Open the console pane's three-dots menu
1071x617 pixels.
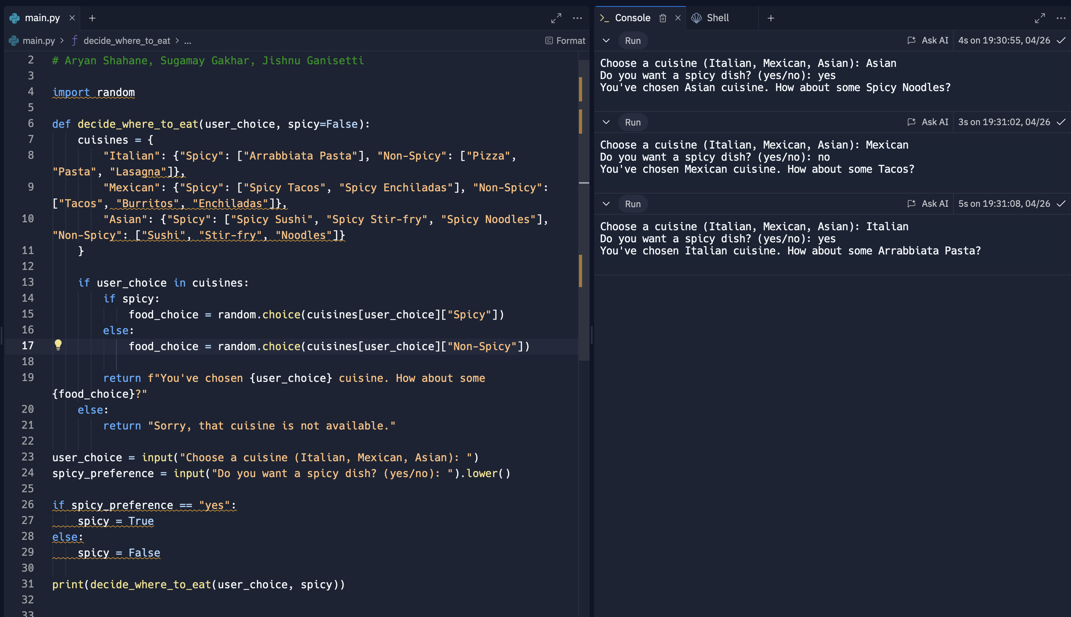coord(1060,18)
